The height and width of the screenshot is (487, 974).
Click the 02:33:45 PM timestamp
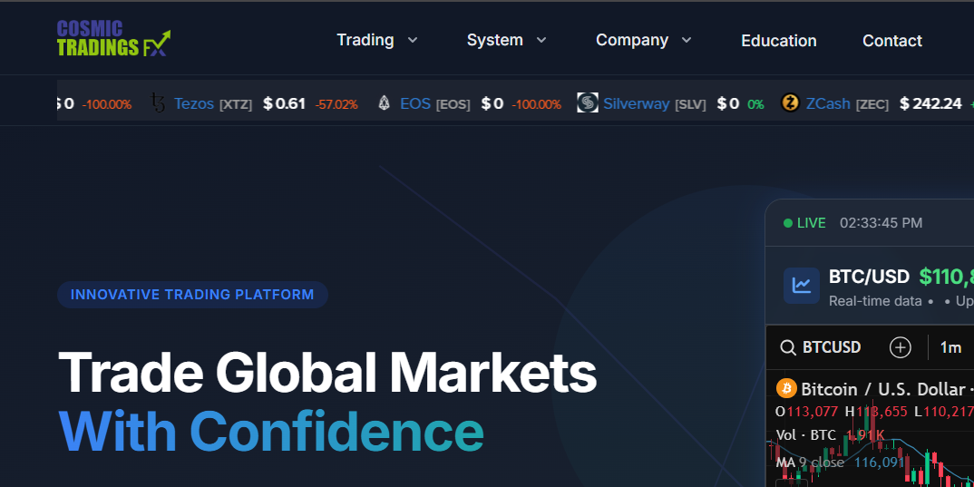pos(881,223)
